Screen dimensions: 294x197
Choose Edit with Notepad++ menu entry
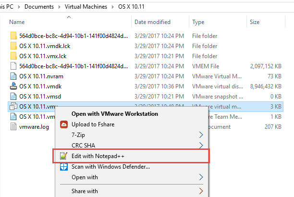pos(98,156)
